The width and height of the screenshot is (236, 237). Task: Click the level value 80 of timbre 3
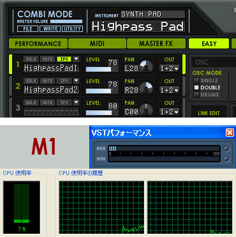113,106
